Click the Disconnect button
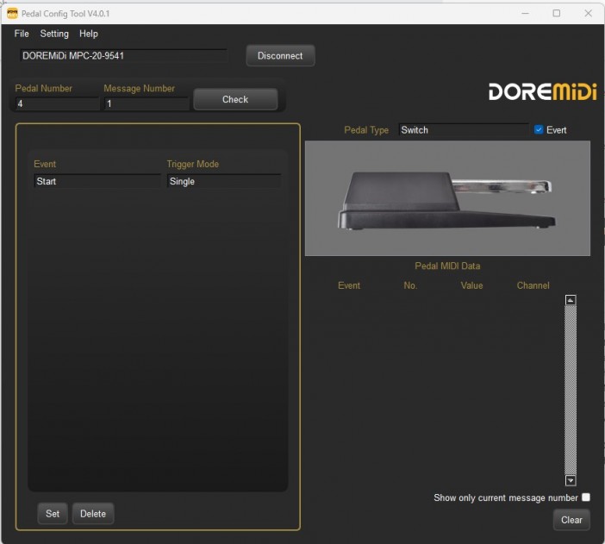The width and height of the screenshot is (605, 544). [x=280, y=55]
